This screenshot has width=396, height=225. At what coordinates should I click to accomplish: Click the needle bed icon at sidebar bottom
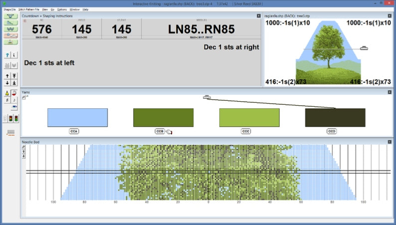point(10,133)
